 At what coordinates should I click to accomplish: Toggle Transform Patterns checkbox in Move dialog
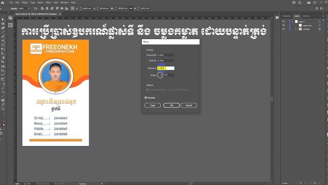coord(170,89)
